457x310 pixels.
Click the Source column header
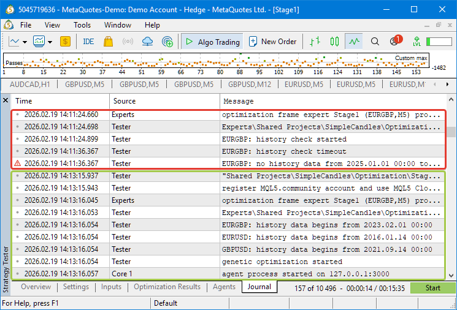pyautogui.click(x=164, y=101)
